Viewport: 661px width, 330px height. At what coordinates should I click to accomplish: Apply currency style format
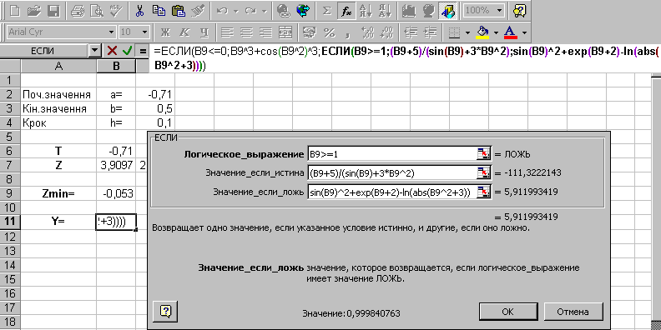pyautogui.click(x=310, y=32)
